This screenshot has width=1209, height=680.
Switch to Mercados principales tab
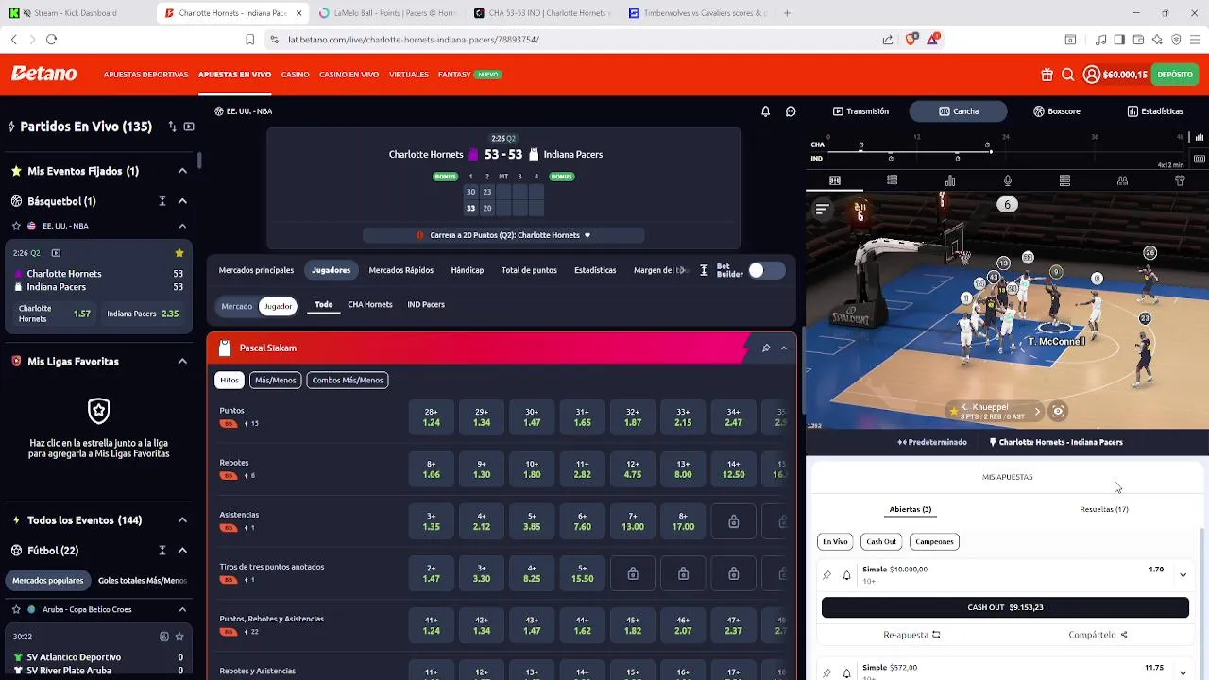coord(256,270)
